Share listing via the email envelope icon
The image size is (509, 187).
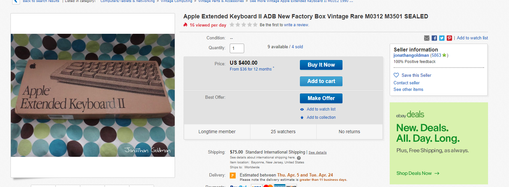(426, 38)
